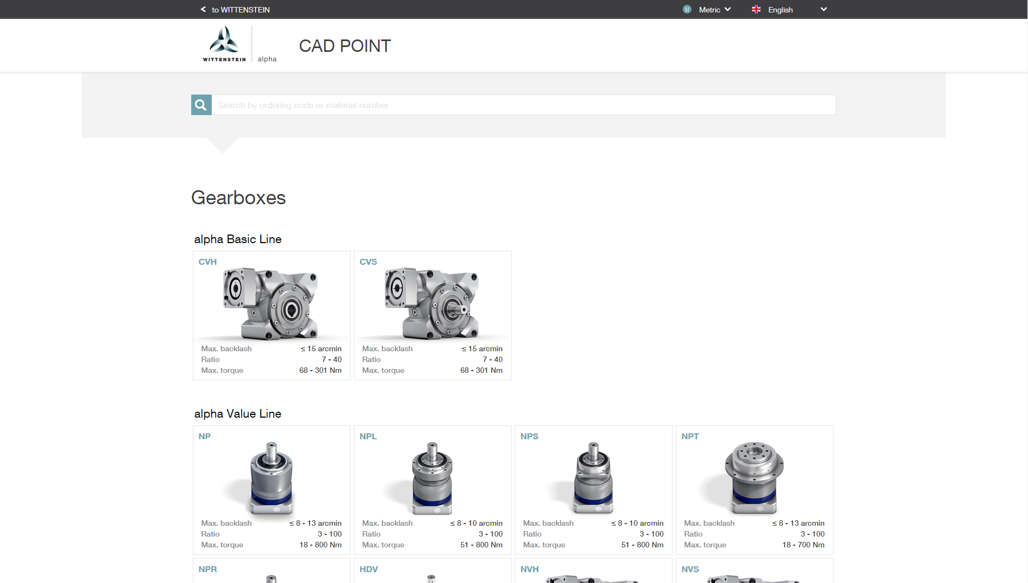This screenshot has width=1028, height=583.
Task: Click the back arrow beside to WITTENSTEIN
Action: coord(203,9)
